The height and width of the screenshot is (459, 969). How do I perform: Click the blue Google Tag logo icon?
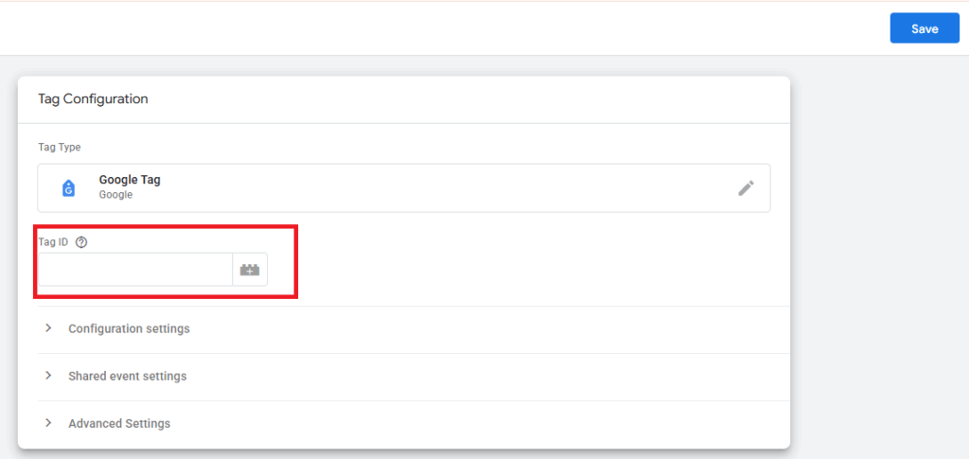click(68, 188)
